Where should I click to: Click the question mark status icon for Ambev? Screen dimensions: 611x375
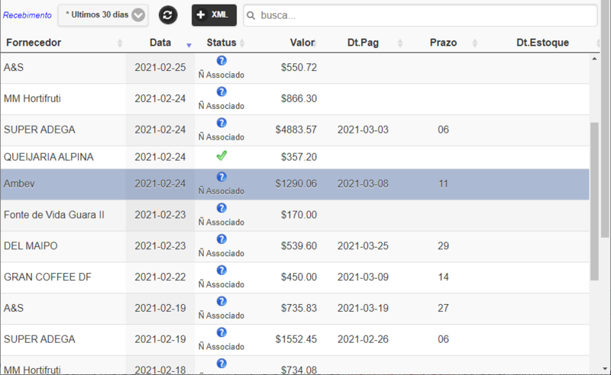pos(221,177)
